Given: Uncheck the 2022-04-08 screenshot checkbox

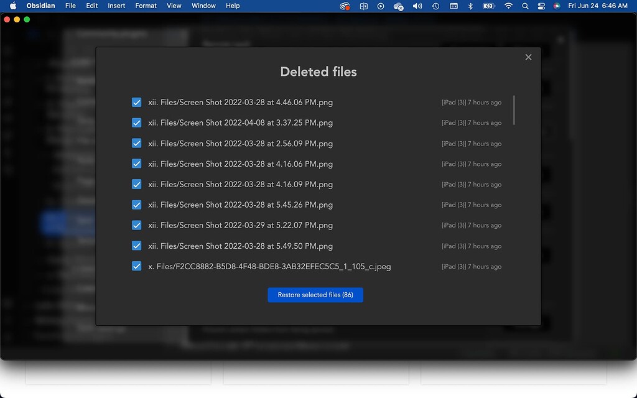Looking at the screenshot, I should pos(136,123).
